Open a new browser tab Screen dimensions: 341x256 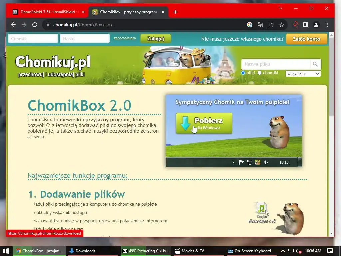pos(175,12)
